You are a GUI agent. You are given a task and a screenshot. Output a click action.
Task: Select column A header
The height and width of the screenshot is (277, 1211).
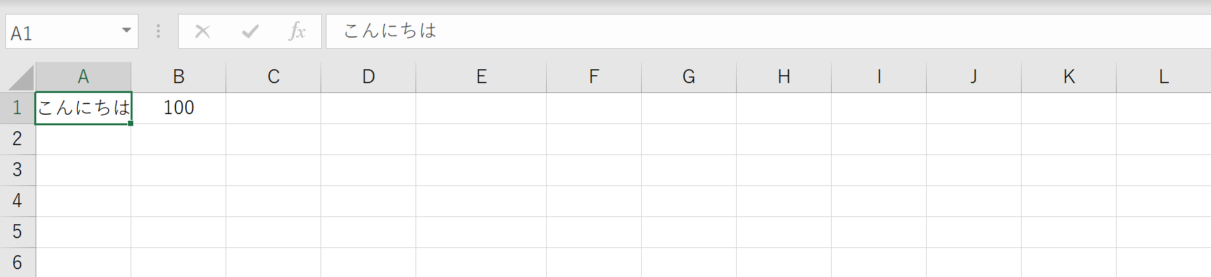(83, 77)
